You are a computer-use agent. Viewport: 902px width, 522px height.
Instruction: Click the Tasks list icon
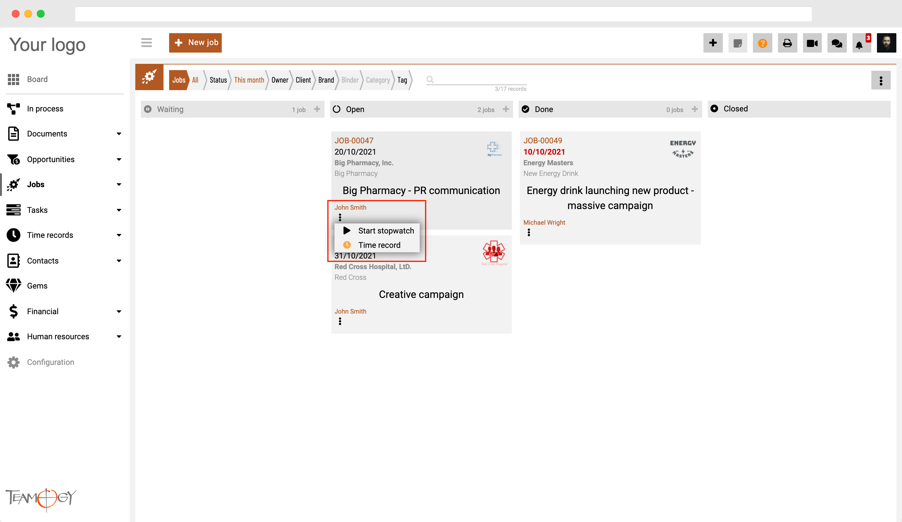point(13,210)
